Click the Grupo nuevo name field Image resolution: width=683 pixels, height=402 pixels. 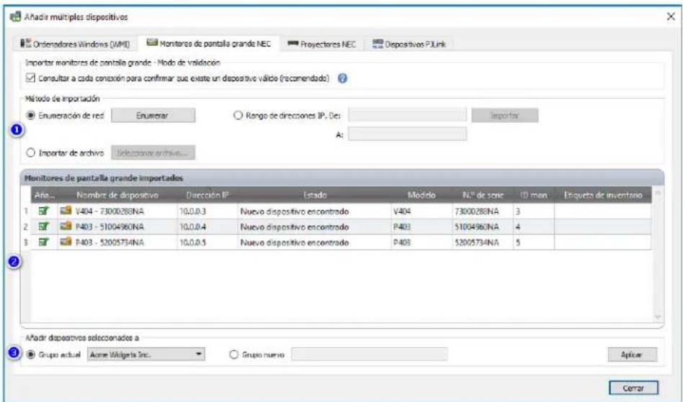point(370,355)
